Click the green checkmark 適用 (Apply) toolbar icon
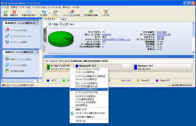The height and width of the screenshot is (126, 196). [x=6, y=12]
